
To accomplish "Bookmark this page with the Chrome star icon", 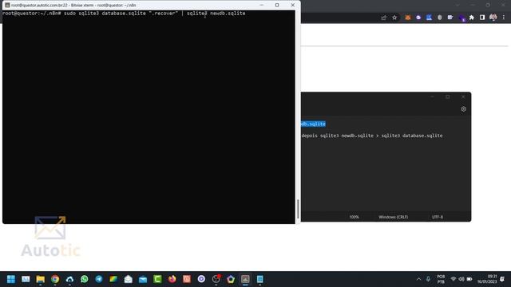I will click(394, 18).
